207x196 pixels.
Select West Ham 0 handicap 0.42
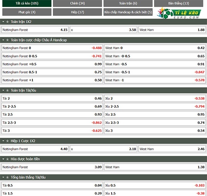155,48
